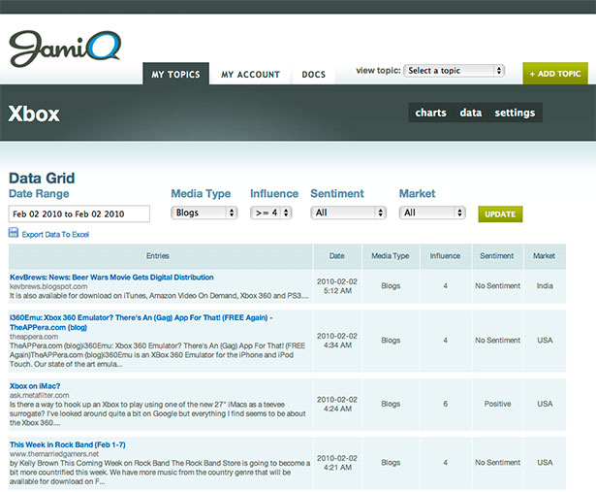Open This Week in Rock Band entry

point(68,444)
